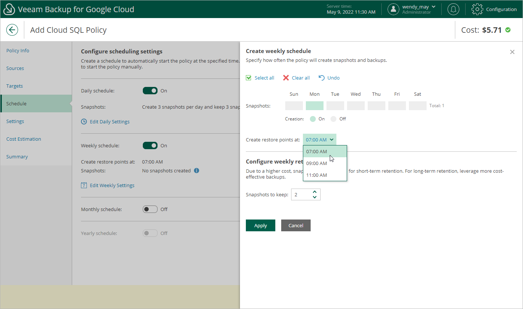Click the Total: 1 text
The height and width of the screenshot is (309, 523).
coord(437,106)
